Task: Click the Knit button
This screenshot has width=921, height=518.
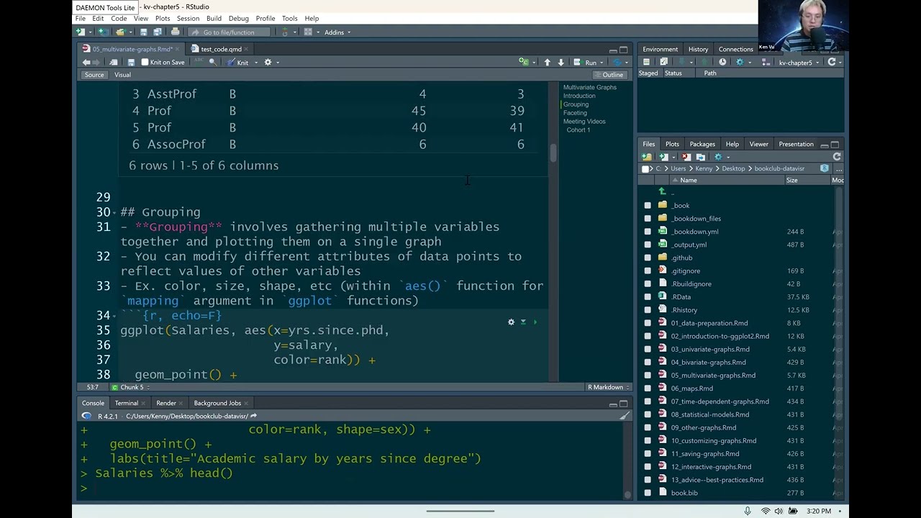Action: [238, 63]
